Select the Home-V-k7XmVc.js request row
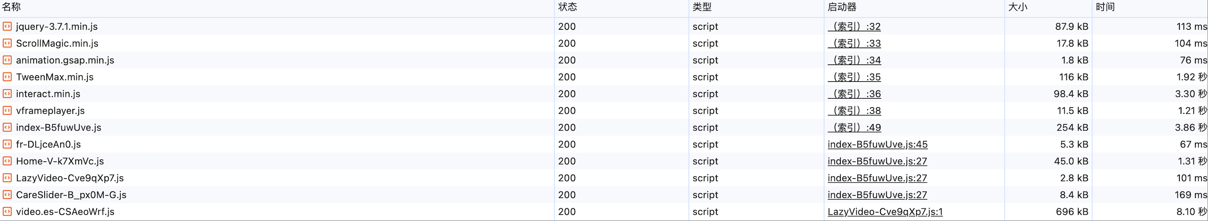The width and height of the screenshot is (1208, 221). click(604, 161)
